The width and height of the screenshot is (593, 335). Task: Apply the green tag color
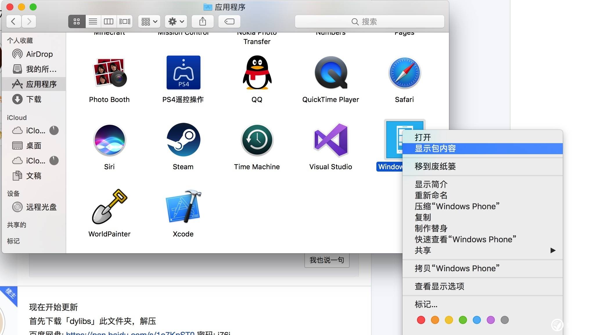463,320
